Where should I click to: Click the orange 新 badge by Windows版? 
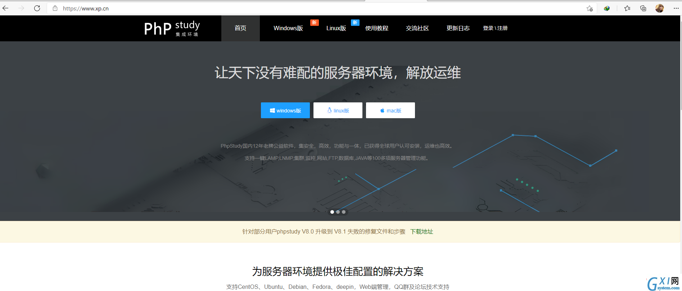click(314, 23)
